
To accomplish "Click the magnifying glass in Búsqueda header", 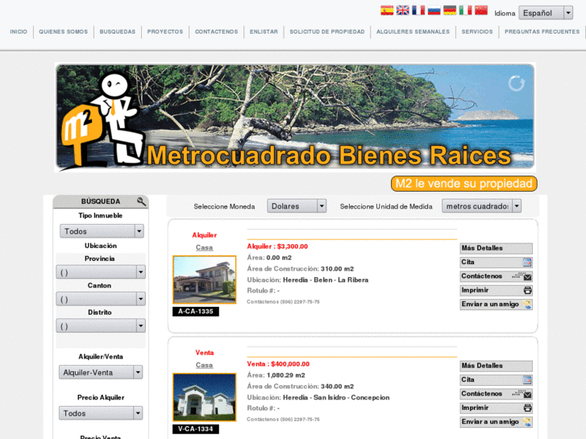I will (141, 201).
